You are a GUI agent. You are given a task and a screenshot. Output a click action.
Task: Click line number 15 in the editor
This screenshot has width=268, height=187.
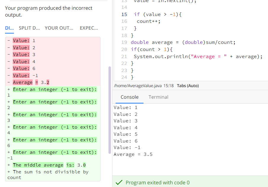coord(124,14)
